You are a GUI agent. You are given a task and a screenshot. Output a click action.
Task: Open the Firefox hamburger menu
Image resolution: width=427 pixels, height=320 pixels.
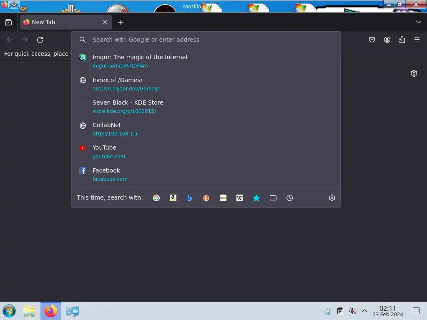(417, 40)
